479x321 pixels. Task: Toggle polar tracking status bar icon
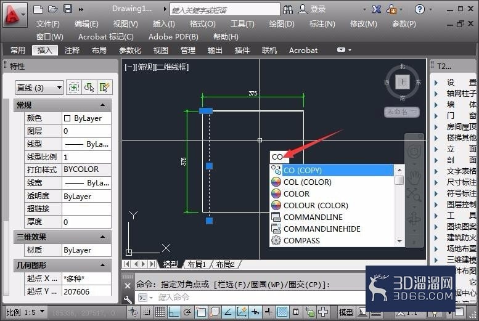(x=187, y=312)
